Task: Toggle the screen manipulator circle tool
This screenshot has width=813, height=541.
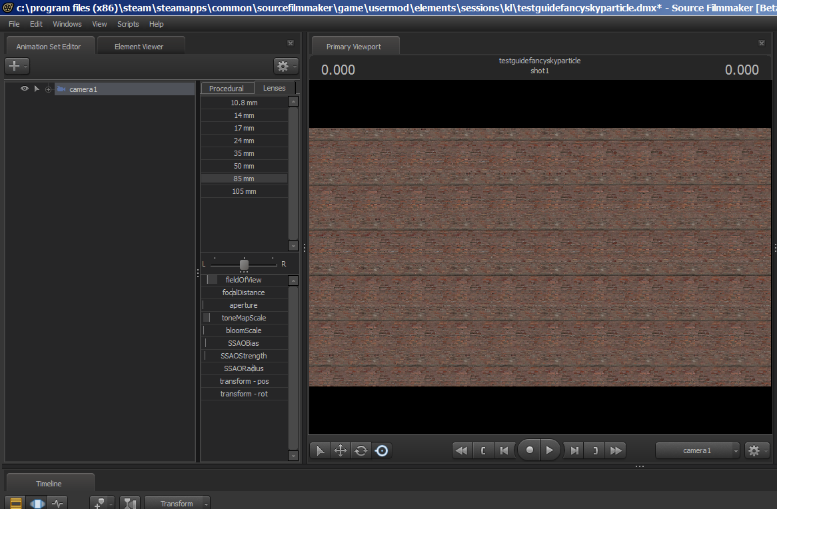Action: click(382, 451)
